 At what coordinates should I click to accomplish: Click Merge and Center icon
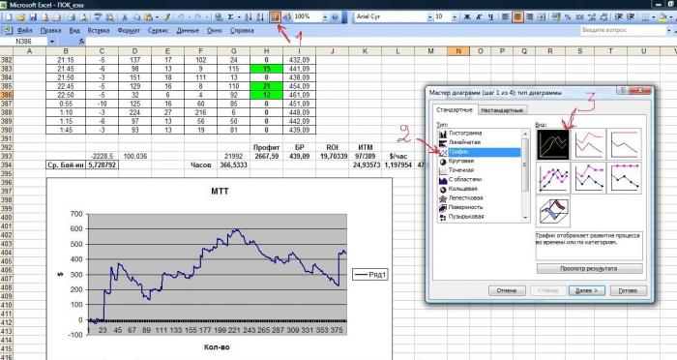pos(542,17)
